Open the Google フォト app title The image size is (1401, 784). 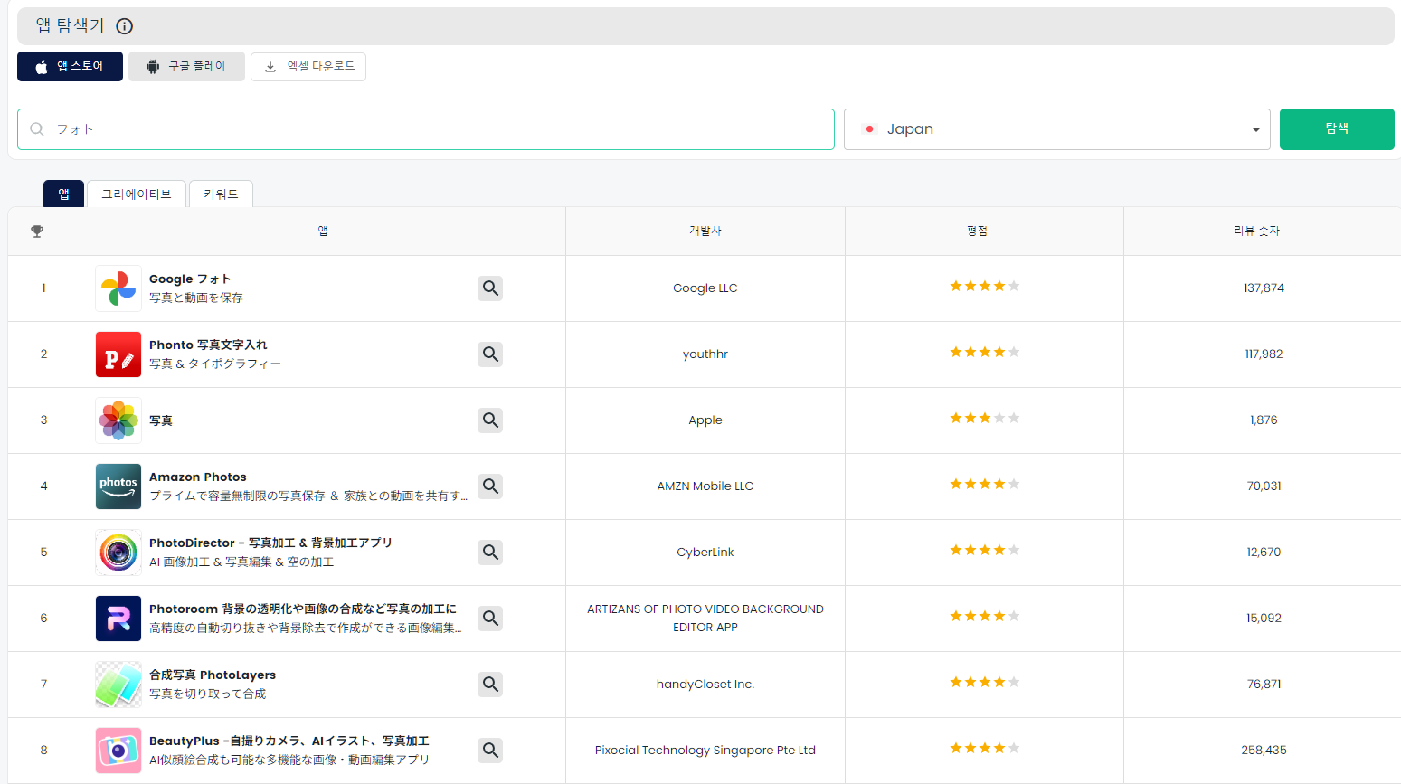point(190,279)
